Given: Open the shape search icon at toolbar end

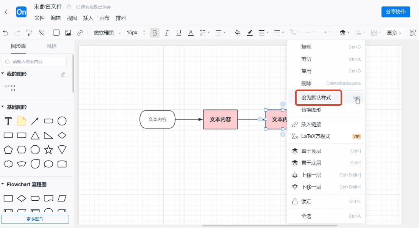Looking at the screenshot, I should [x=413, y=33].
